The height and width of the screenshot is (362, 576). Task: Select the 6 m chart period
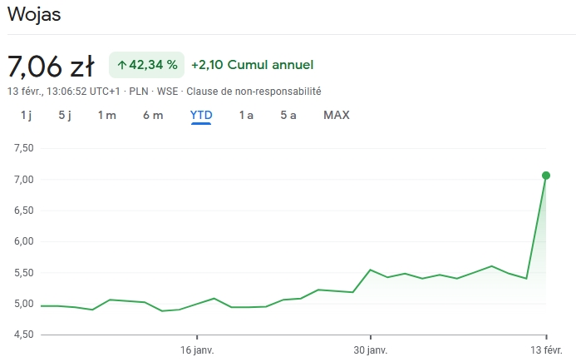coord(153,116)
